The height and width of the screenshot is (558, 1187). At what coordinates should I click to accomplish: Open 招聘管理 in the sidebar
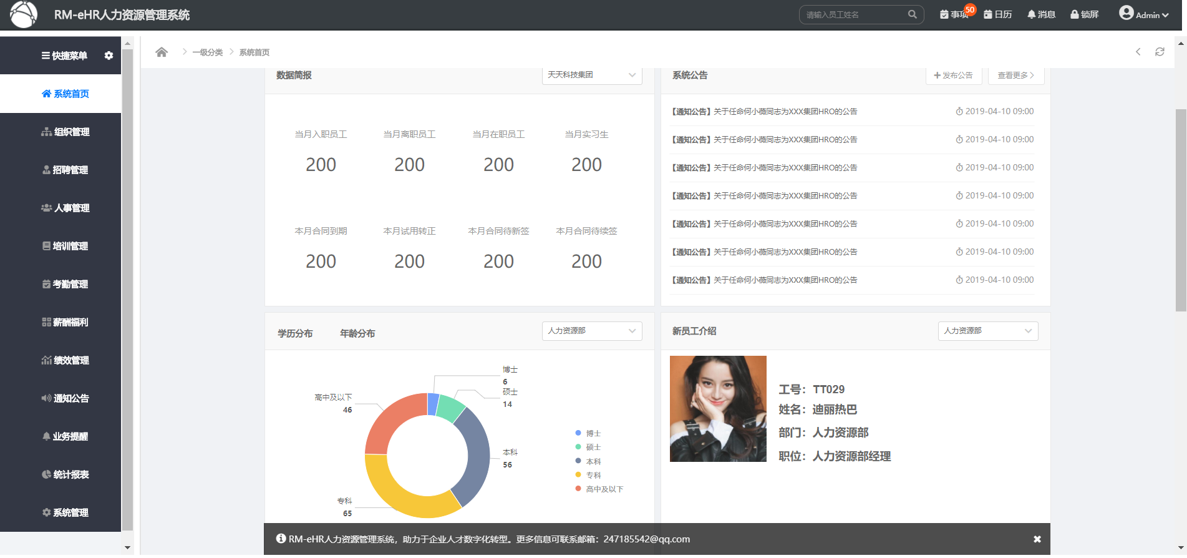pos(61,170)
